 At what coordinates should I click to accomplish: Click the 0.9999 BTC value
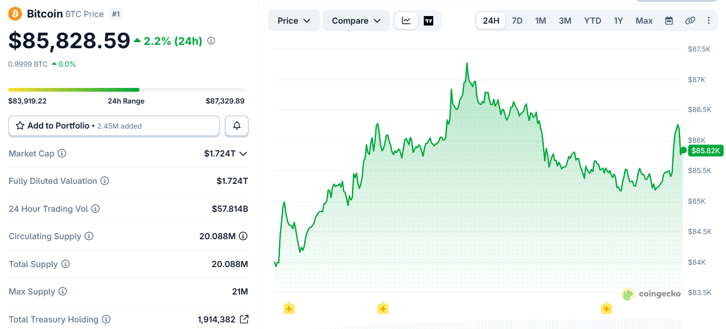[x=28, y=64]
